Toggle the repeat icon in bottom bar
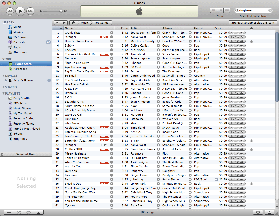279x216 pixels. pyautogui.click(x=28, y=212)
